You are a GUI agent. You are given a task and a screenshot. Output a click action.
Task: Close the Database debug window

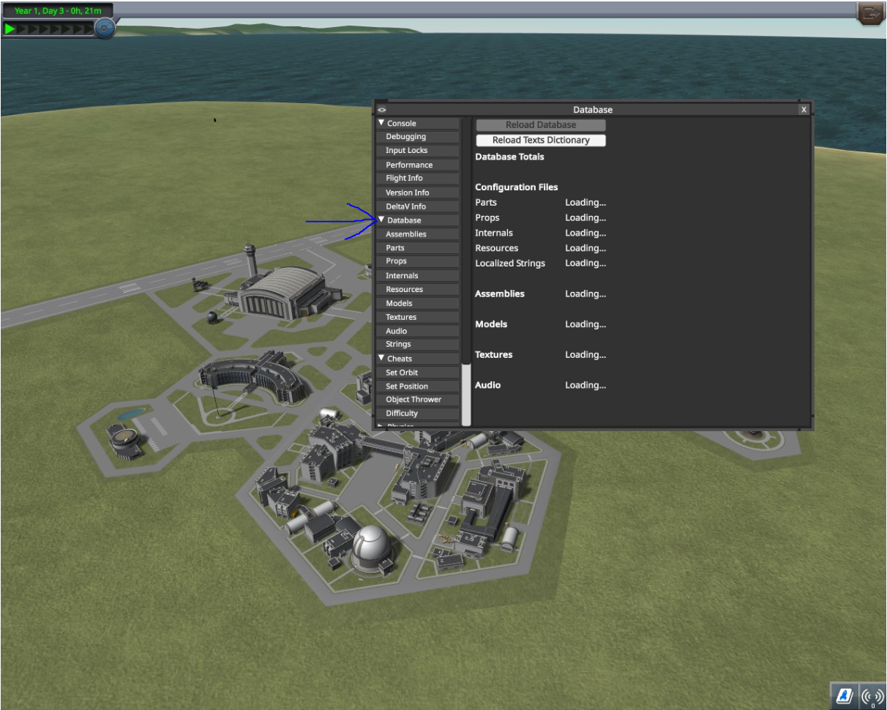804,110
